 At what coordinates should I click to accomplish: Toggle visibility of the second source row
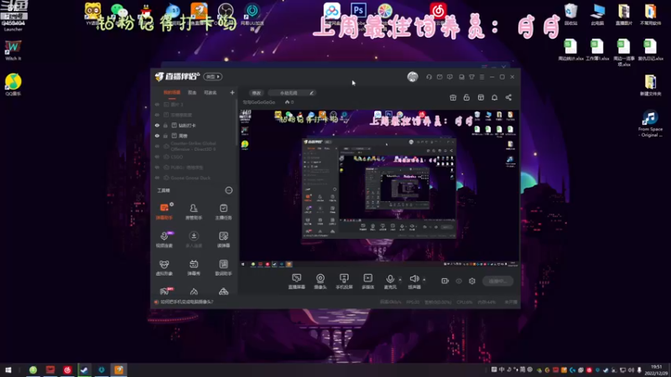157,115
